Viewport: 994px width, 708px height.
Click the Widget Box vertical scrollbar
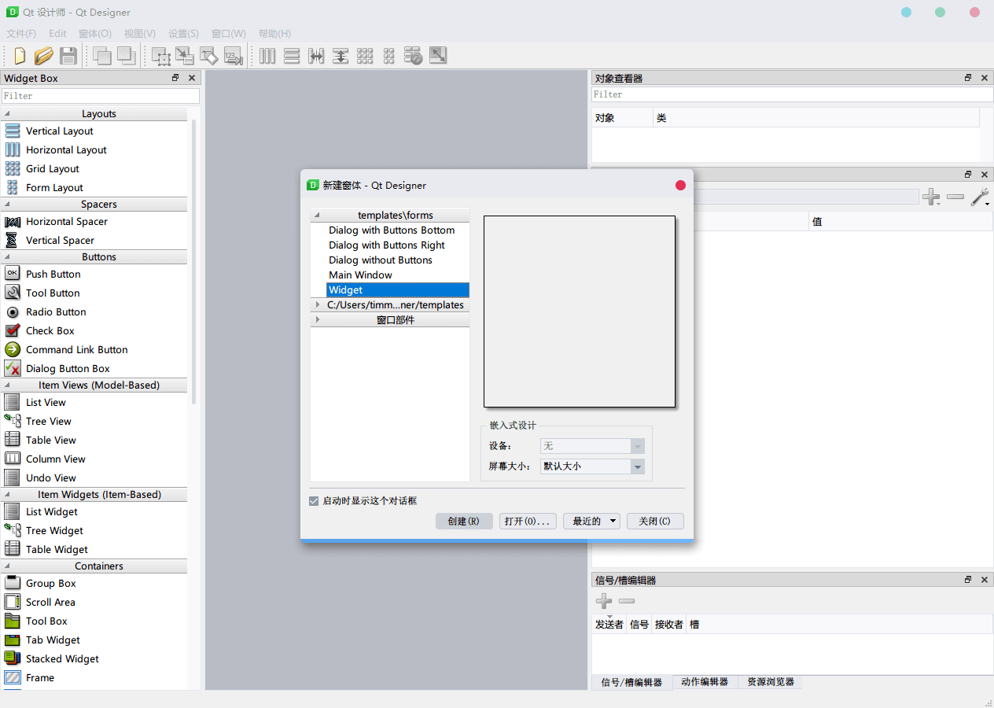pos(193,262)
